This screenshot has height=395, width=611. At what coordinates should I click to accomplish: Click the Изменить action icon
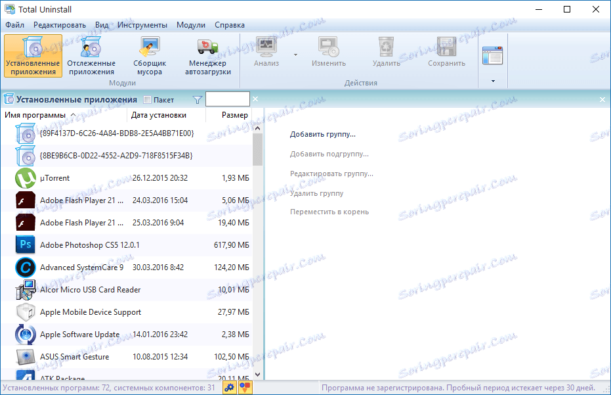pyautogui.click(x=329, y=47)
